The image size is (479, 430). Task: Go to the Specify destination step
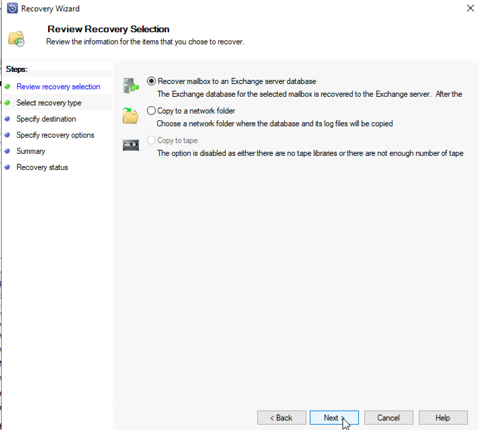tap(46, 119)
